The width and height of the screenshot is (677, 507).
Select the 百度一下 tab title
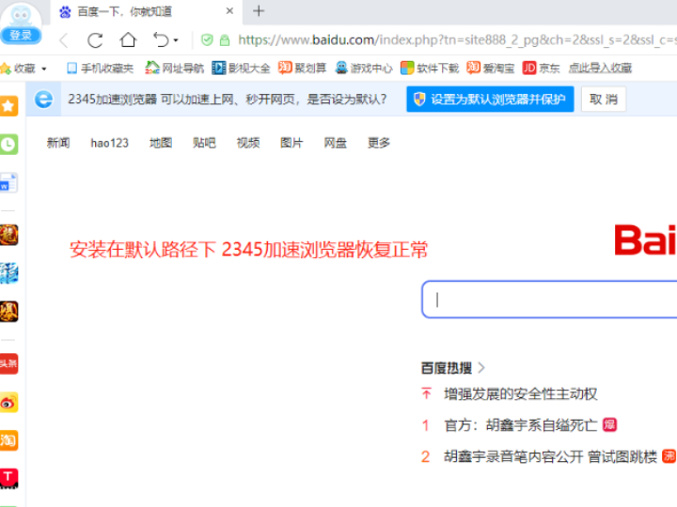click(x=125, y=11)
